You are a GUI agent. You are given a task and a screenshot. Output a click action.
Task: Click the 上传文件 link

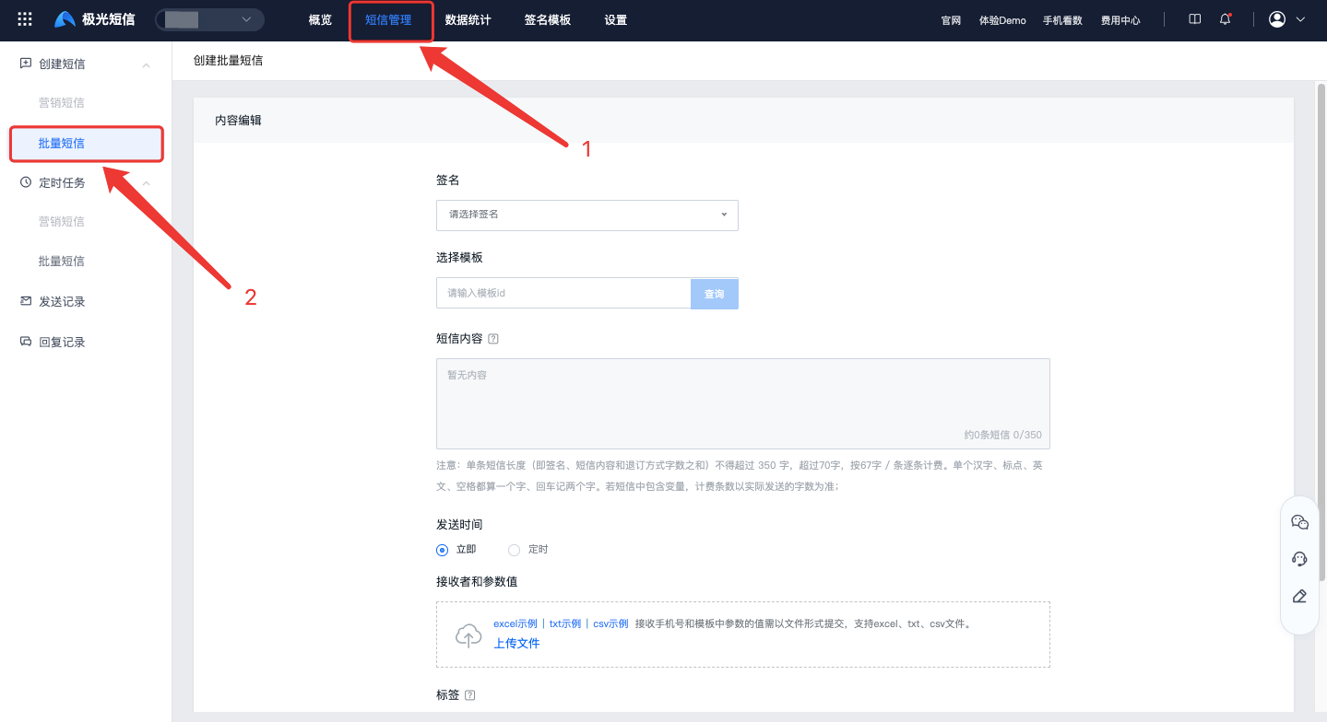tap(516, 643)
